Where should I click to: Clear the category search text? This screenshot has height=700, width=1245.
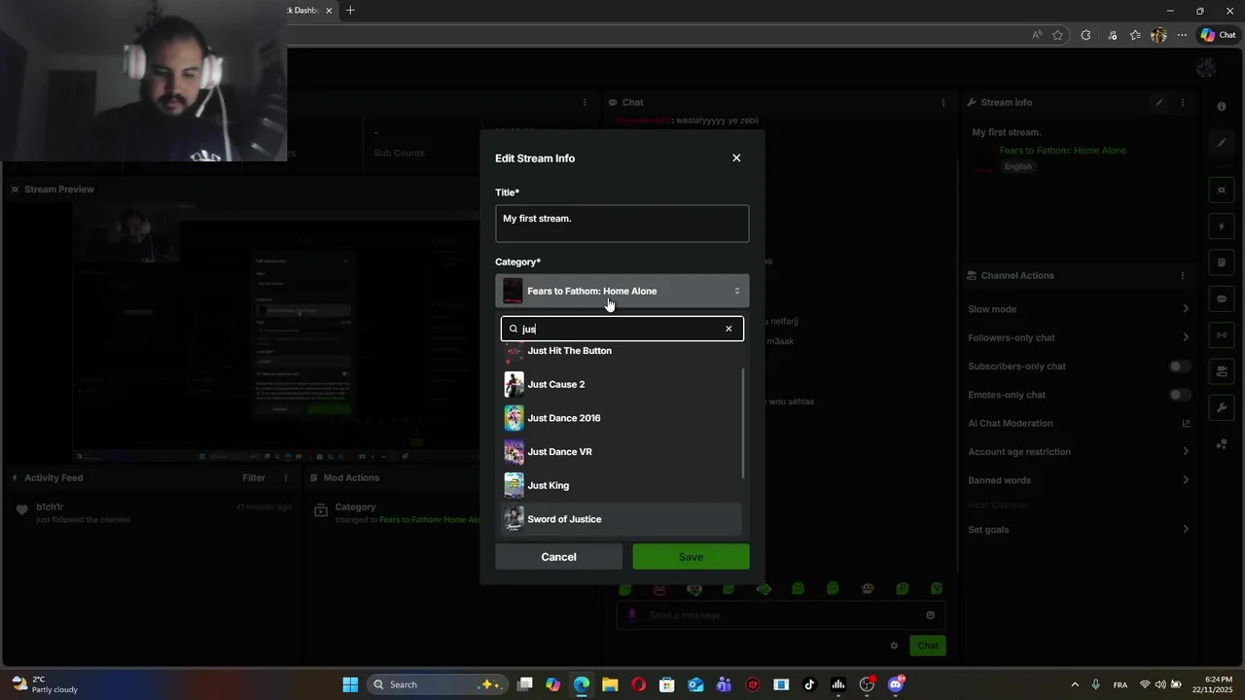tap(729, 329)
